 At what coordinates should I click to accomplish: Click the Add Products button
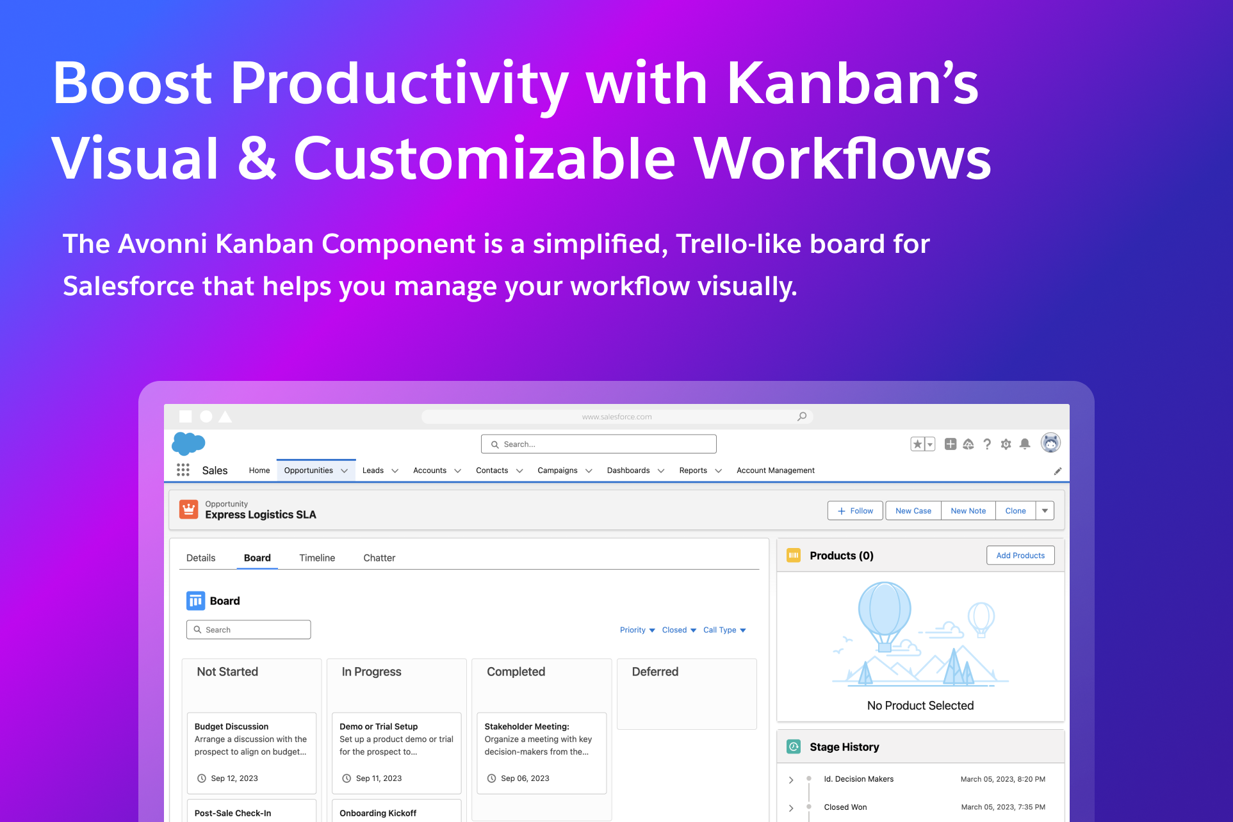[1020, 556]
